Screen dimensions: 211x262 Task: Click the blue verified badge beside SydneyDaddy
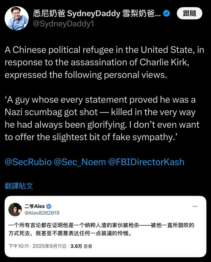166,13
